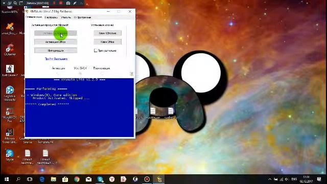Open the red Я Yandex taskbar icon
The image size is (327, 184).
coord(124,179)
